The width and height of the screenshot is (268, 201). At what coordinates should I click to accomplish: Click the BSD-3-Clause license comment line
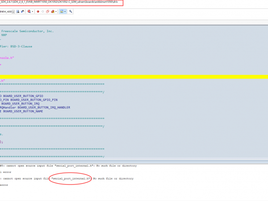pos(18,46)
